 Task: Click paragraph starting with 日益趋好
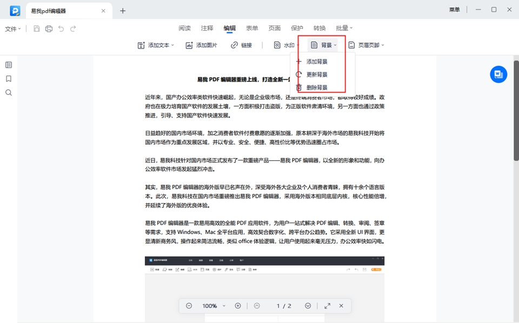click(265, 138)
